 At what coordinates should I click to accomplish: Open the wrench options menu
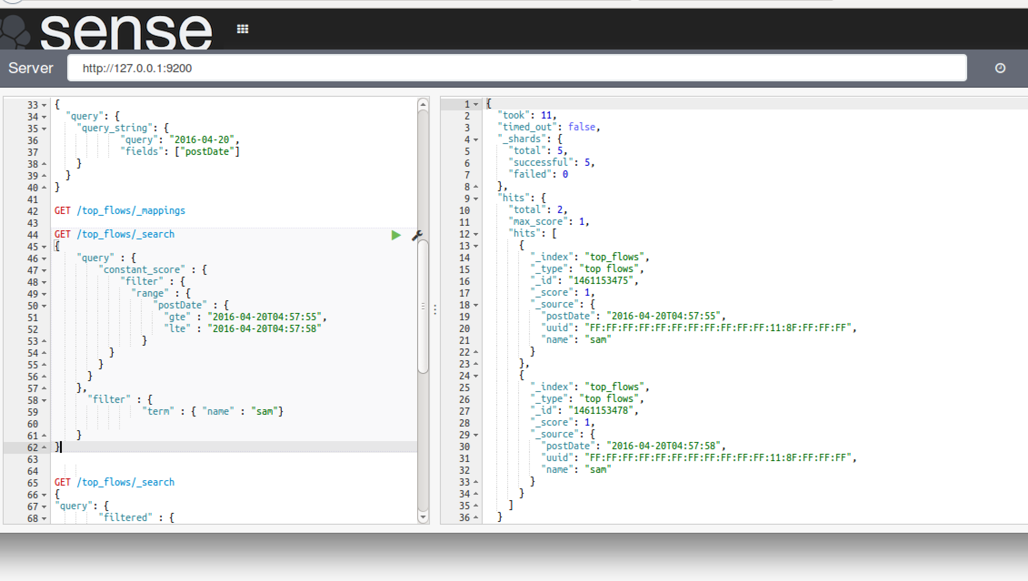pyautogui.click(x=417, y=235)
